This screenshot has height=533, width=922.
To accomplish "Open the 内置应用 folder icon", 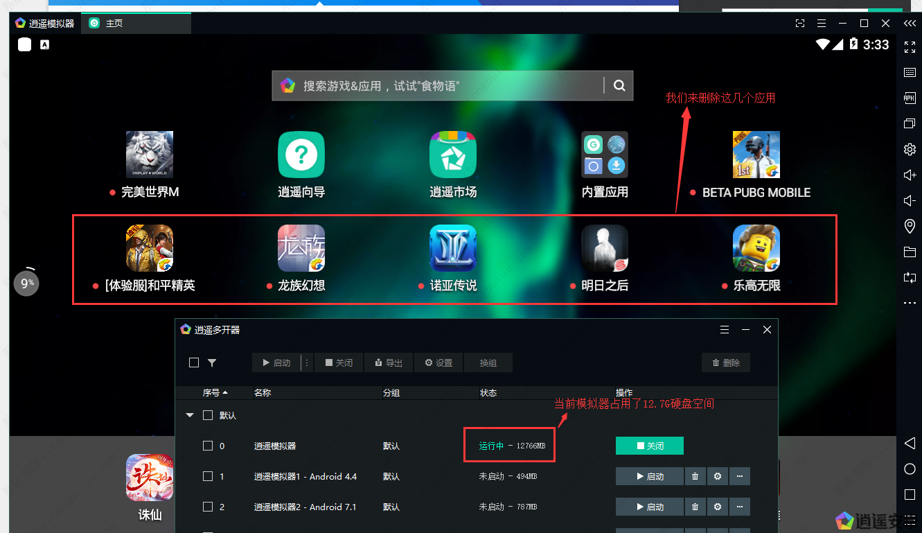I will pyautogui.click(x=605, y=155).
